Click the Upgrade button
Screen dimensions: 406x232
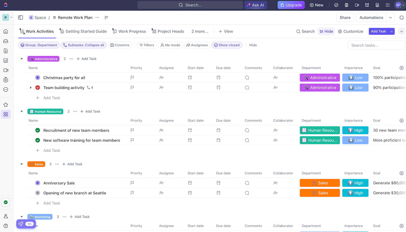[x=291, y=5]
